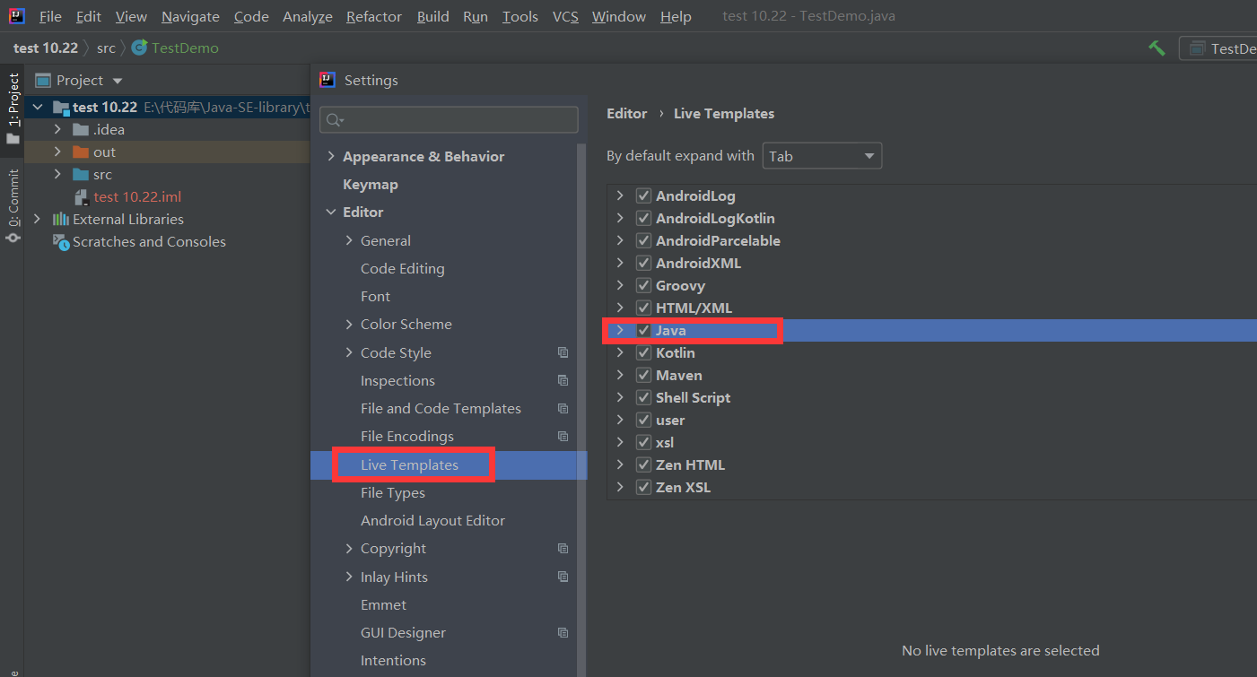Viewport: 1257px width, 677px height.
Task: Click project-level icon beside Copyright
Action: pos(563,548)
